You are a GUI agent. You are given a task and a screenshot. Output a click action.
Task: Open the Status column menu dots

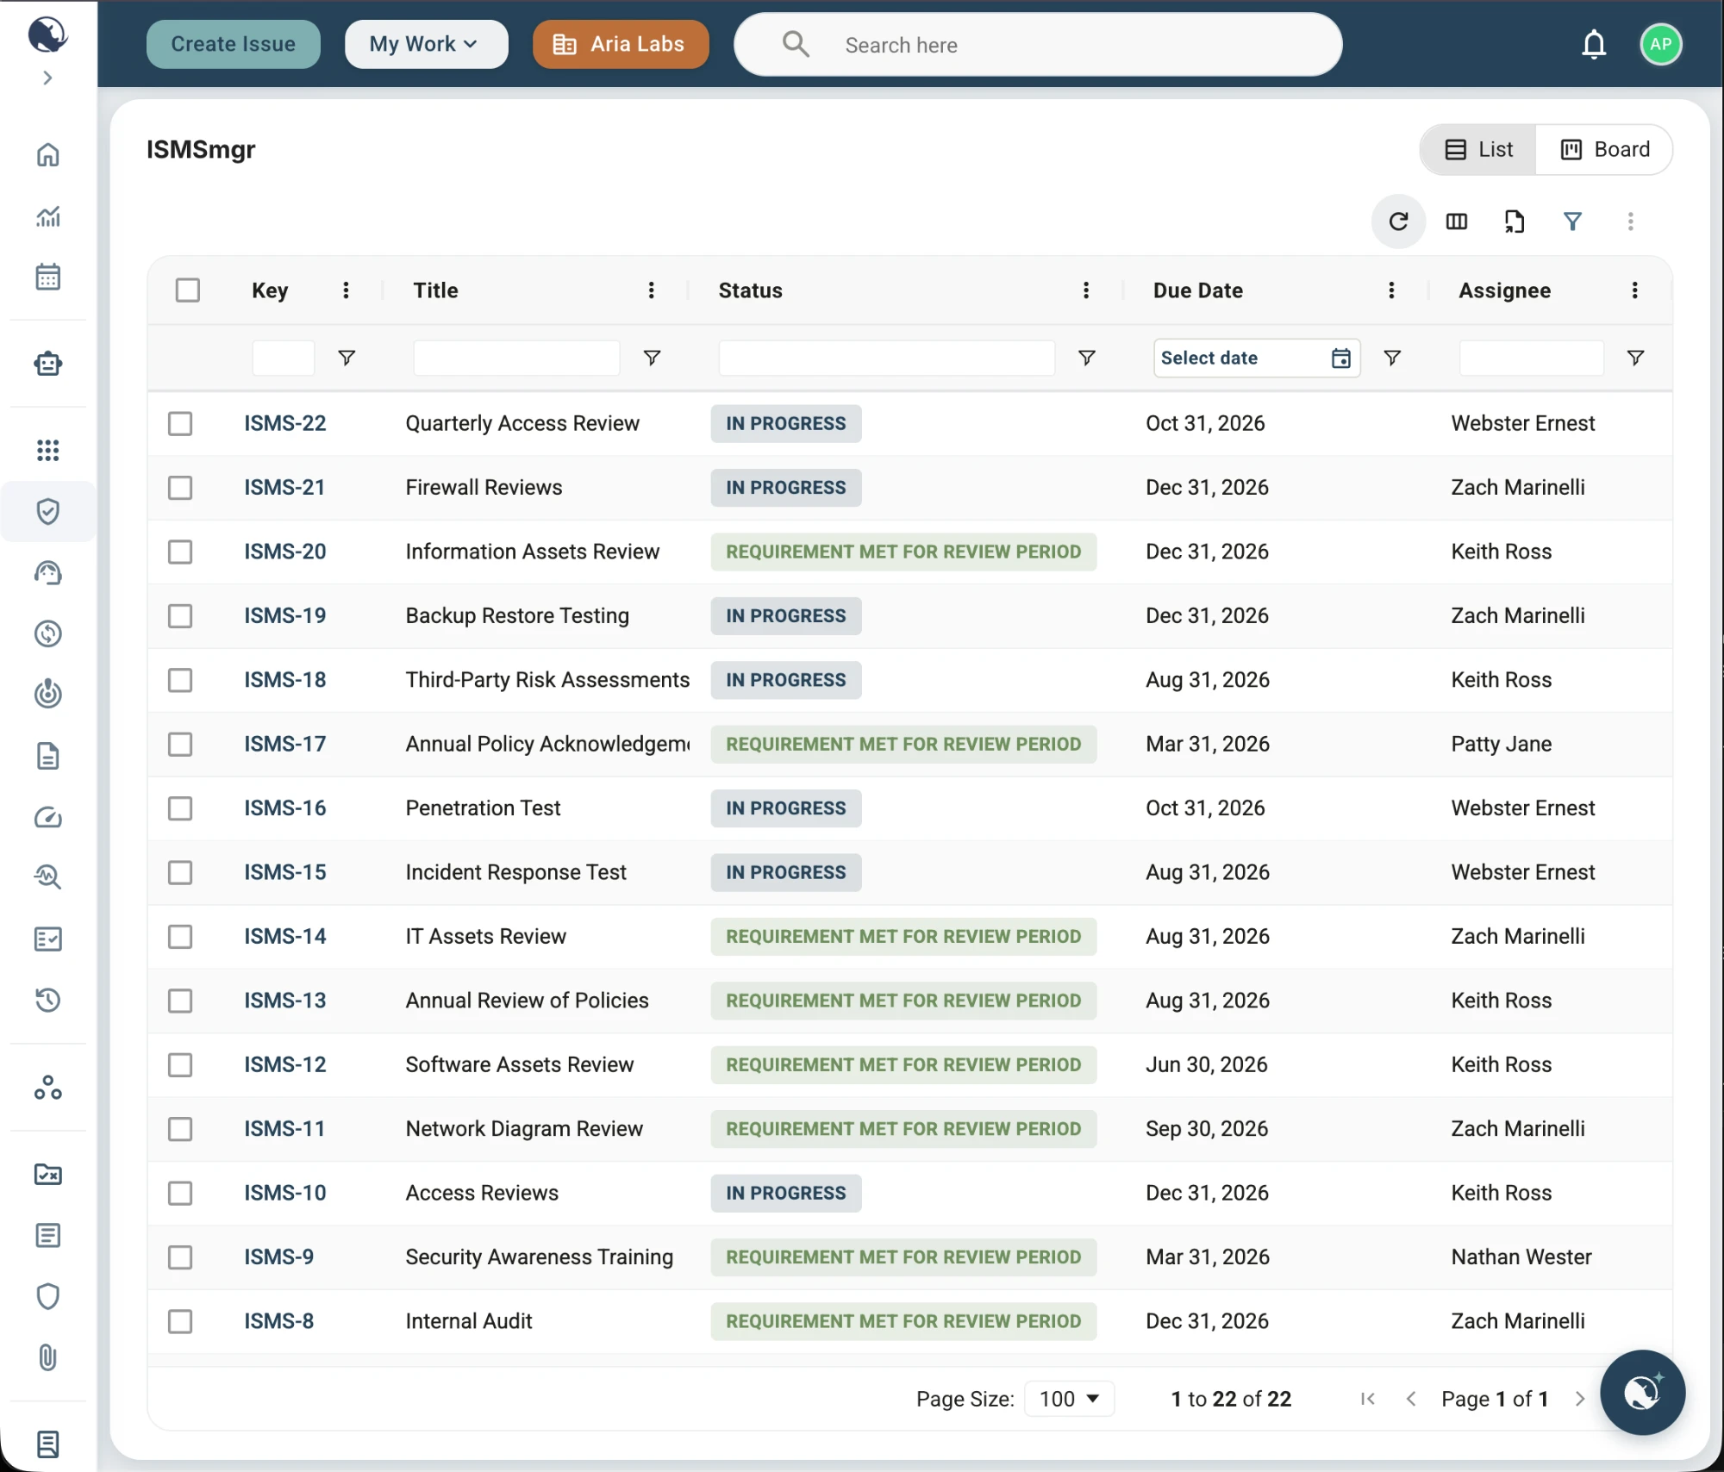[1085, 290]
